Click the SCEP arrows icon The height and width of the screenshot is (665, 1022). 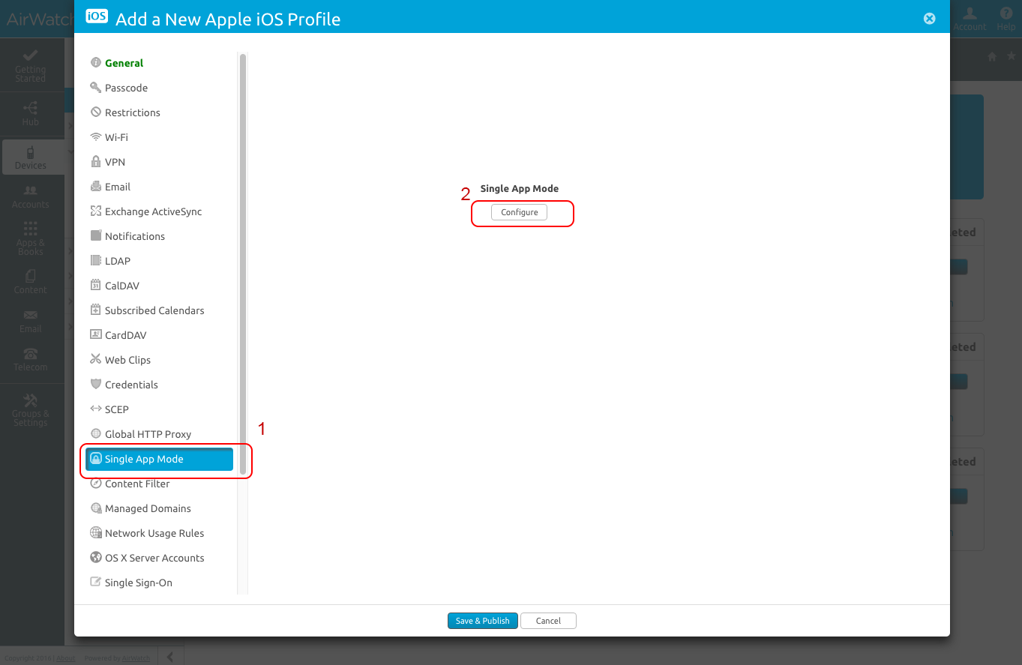[95, 409]
